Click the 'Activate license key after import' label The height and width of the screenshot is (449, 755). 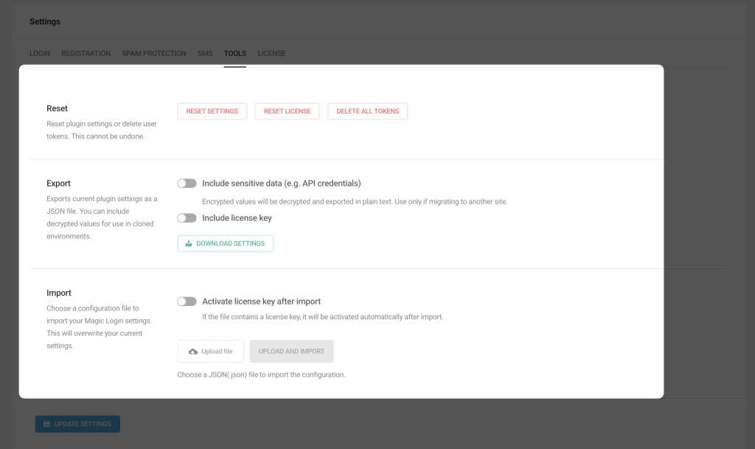point(262,302)
